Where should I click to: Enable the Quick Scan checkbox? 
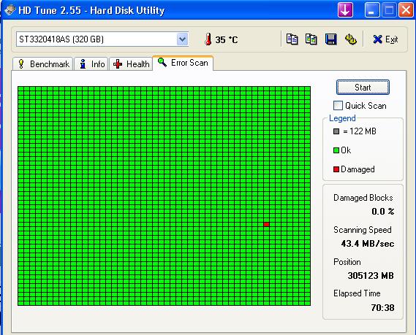pos(338,105)
